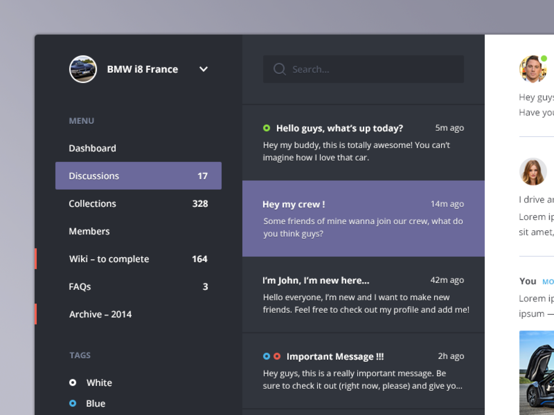Open the red-haired woman's avatar

[533, 172]
